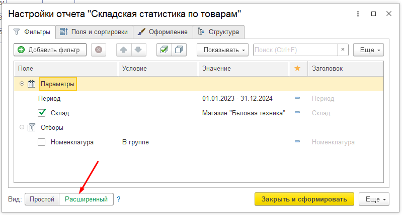Click the Параметры group icon
This screenshot has height=215, width=402.
[x=32, y=84]
